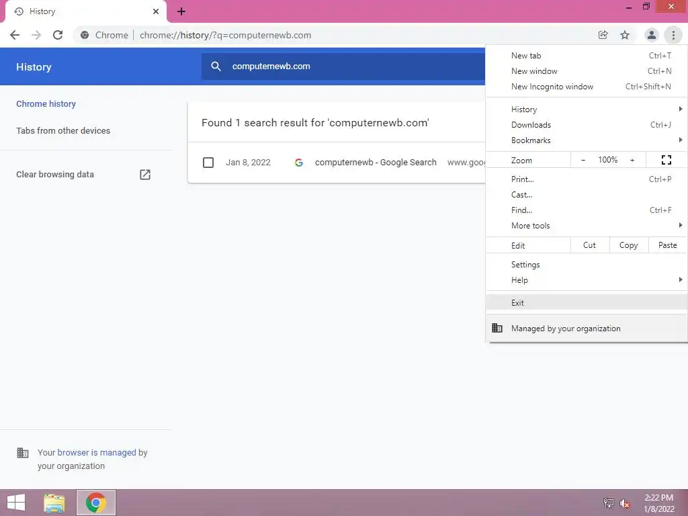Click the muted volume tray icon
The image size is (688, 516).
[x=624, y=503]
